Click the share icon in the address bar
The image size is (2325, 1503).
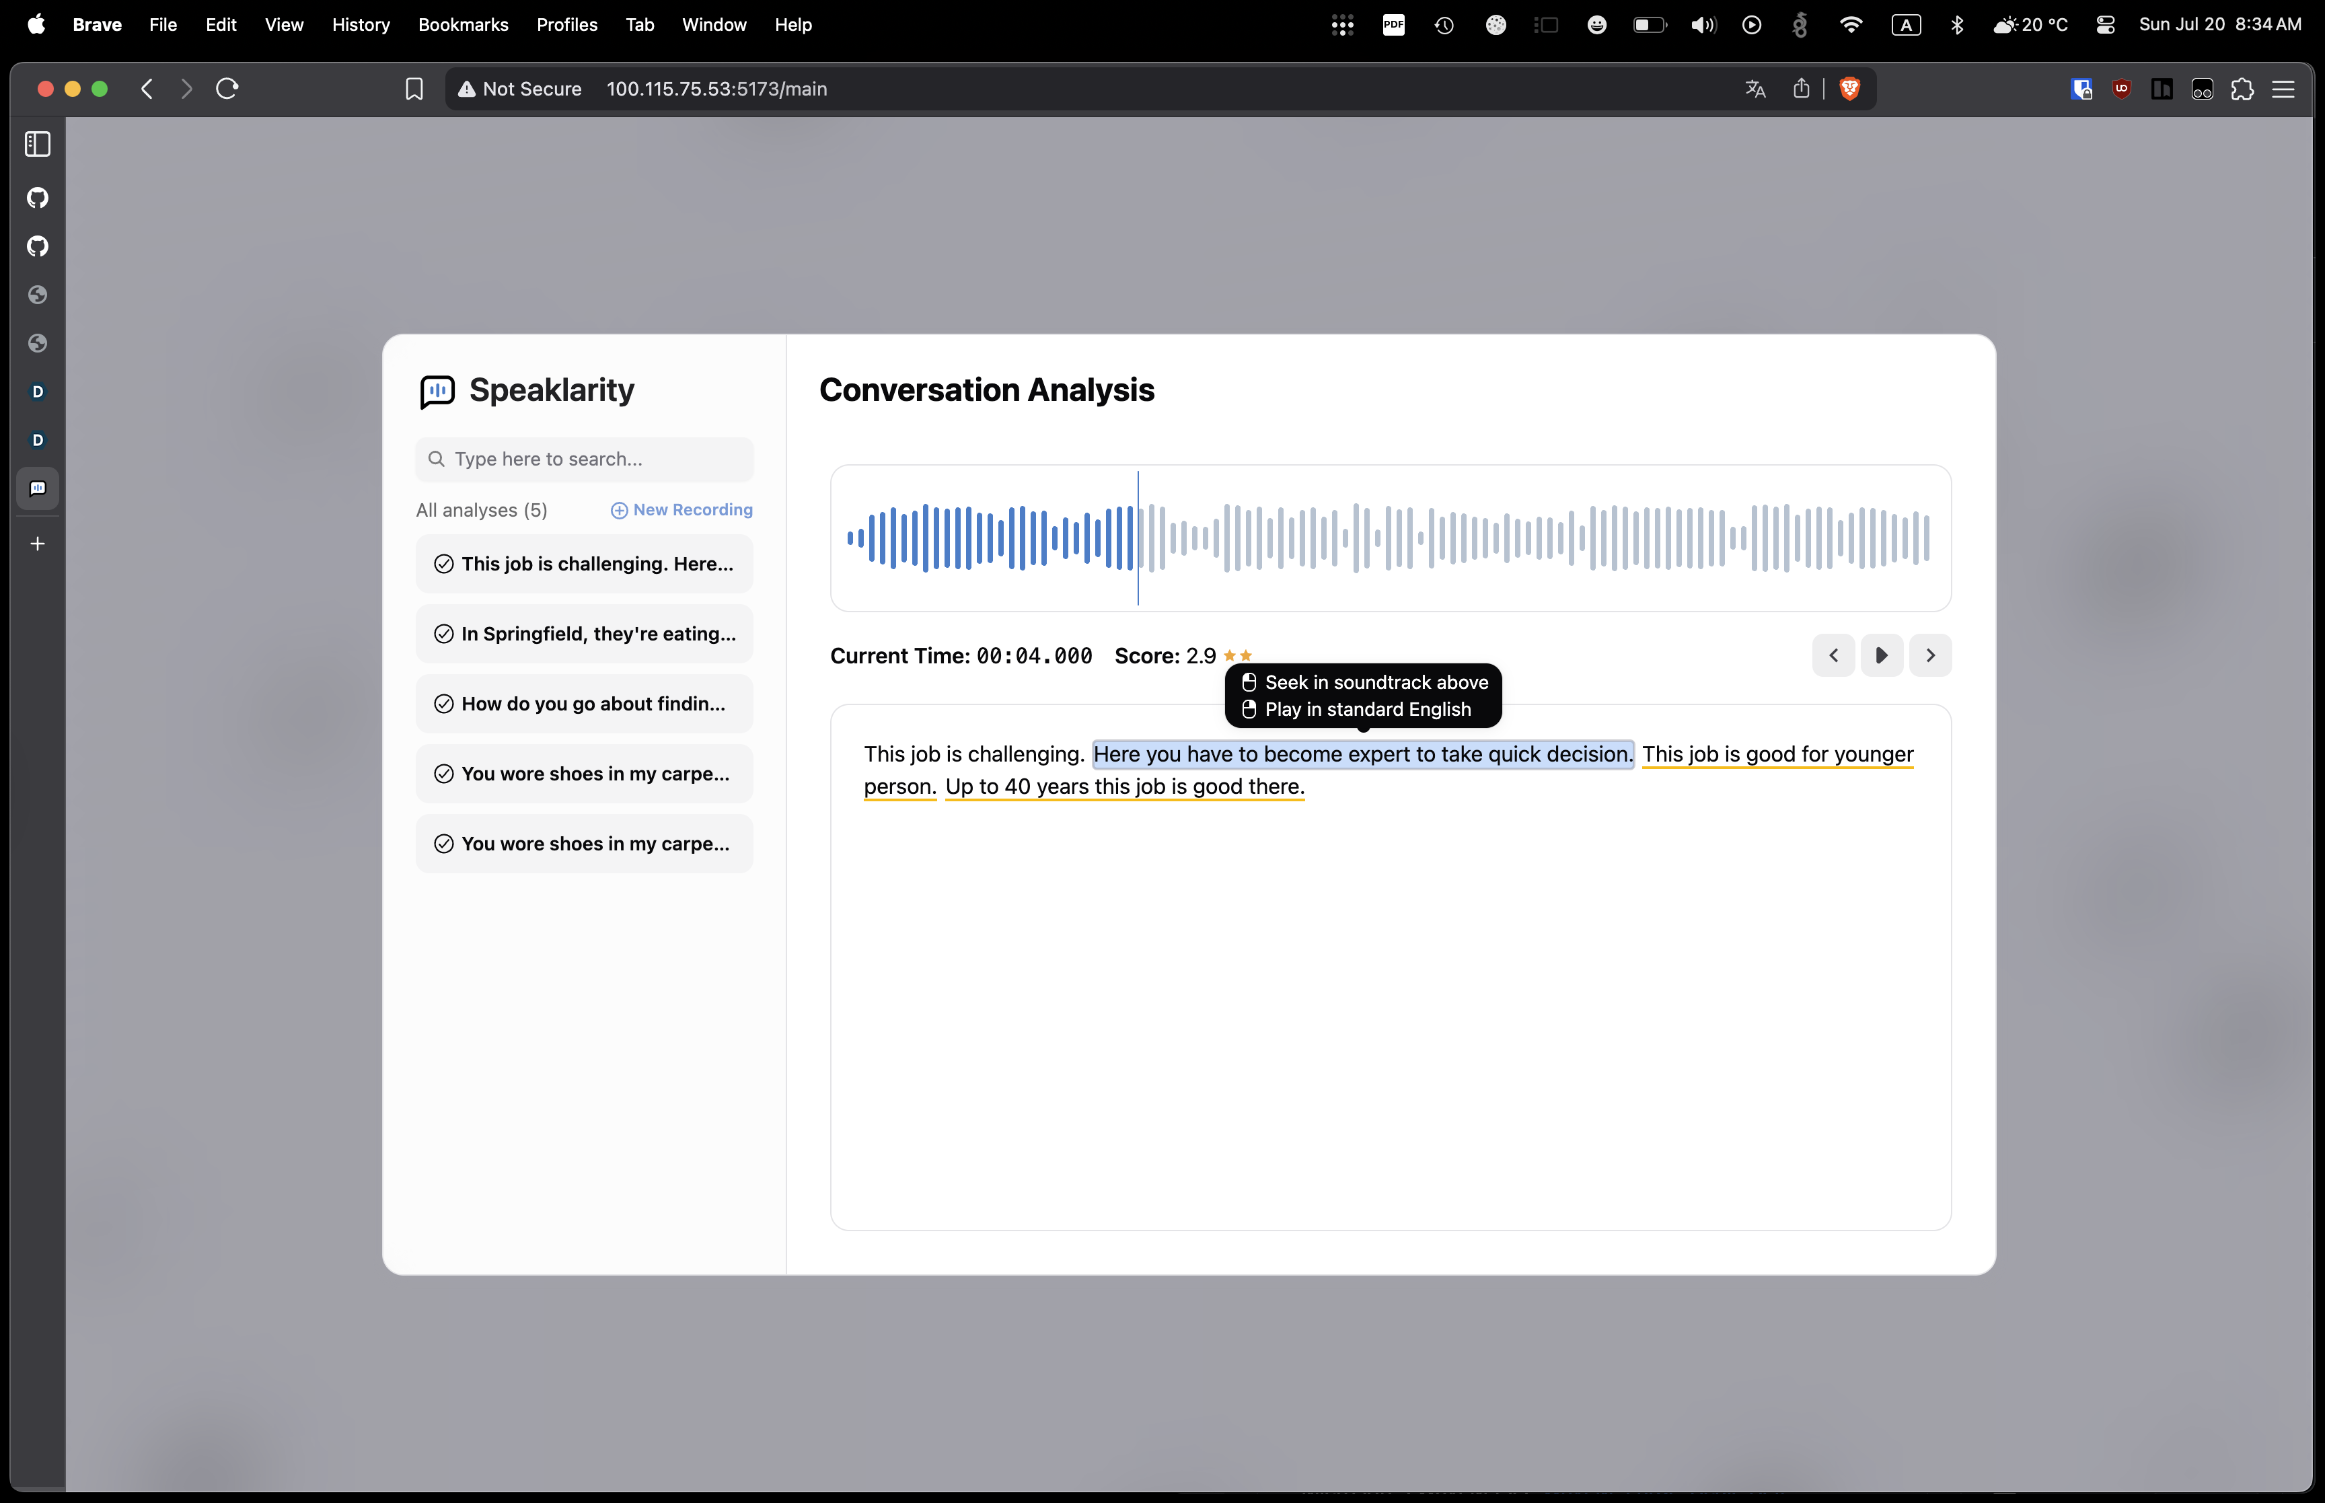pos(1801,89)
